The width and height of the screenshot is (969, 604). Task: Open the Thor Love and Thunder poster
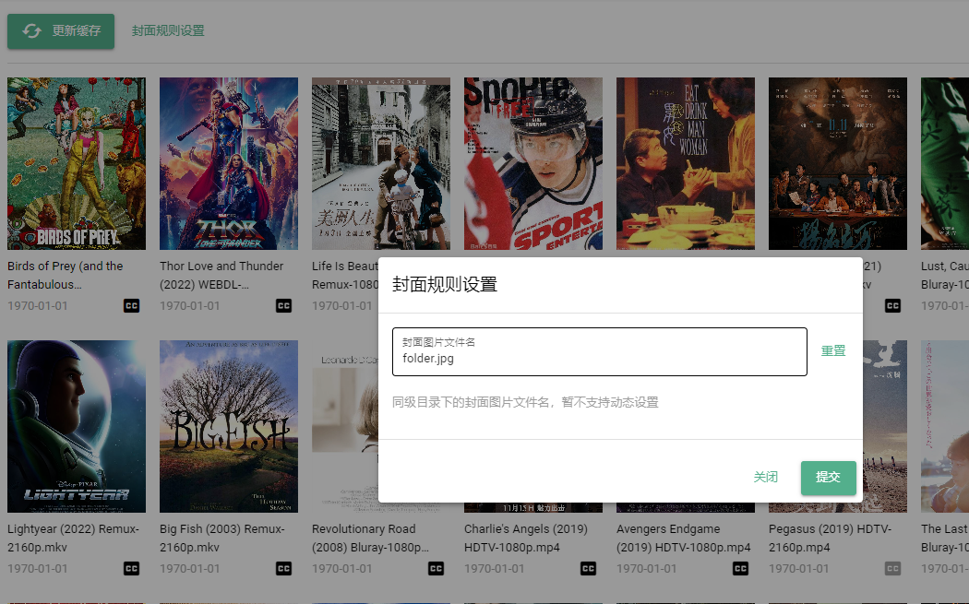(229, 163)
